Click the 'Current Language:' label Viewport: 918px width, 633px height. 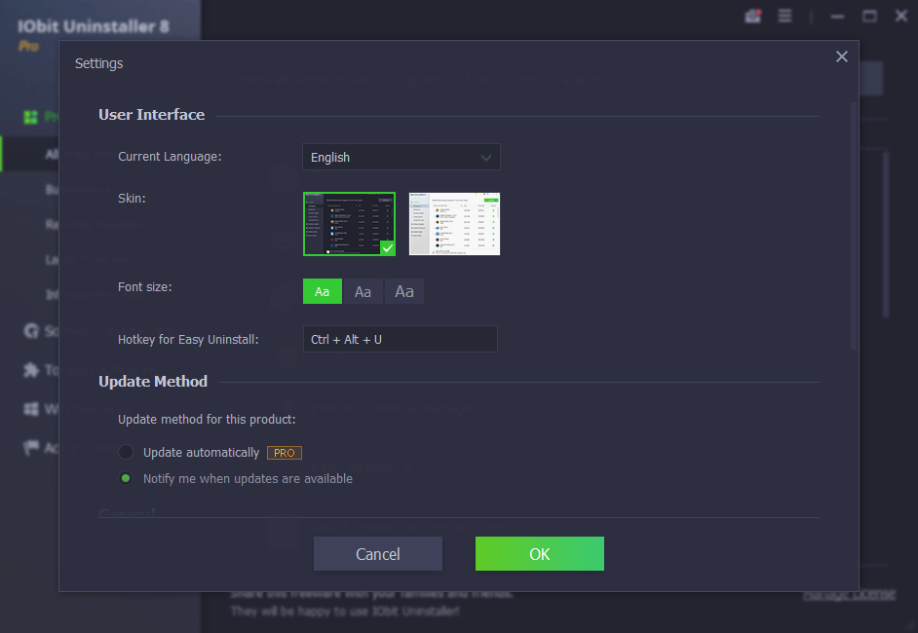pyautogui.click(x=170, y=157)
